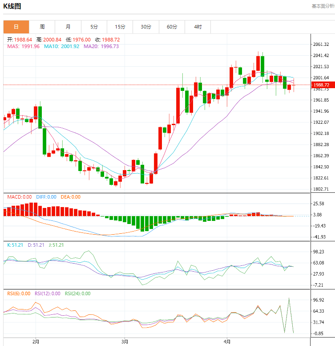Viewport: 335px width, 346px height.
Task: Click the 高:2000.84 high price value
Action: pos(49,40)
